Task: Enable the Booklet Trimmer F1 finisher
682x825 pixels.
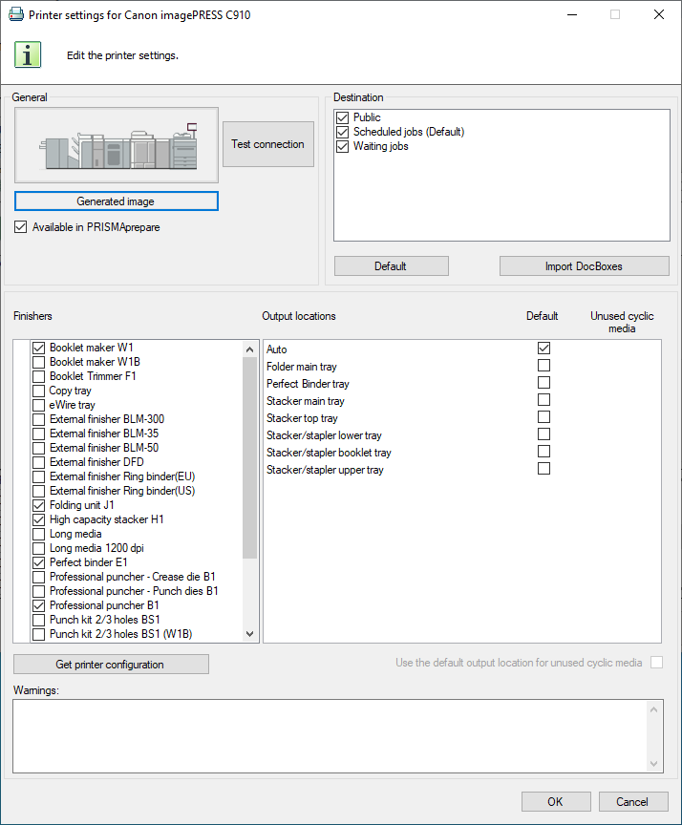Action: click(39, 376)
